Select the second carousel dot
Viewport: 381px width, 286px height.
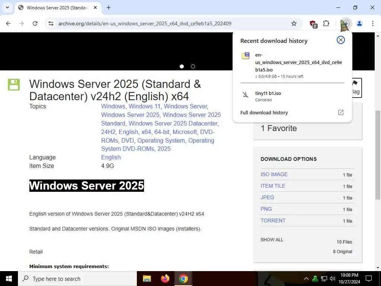193,66
